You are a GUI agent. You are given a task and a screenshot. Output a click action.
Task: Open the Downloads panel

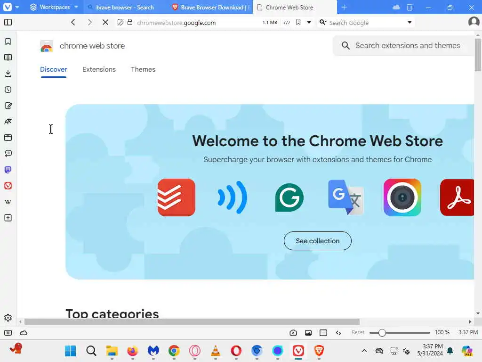pyautogui.click(x=8, y=74)
